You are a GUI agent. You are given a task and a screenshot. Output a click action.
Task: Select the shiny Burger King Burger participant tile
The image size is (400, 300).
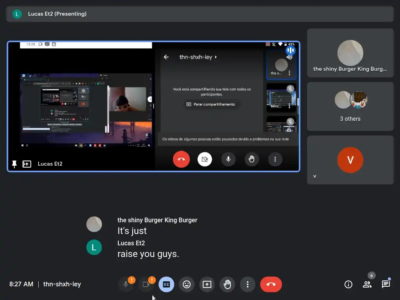(350, 53)
